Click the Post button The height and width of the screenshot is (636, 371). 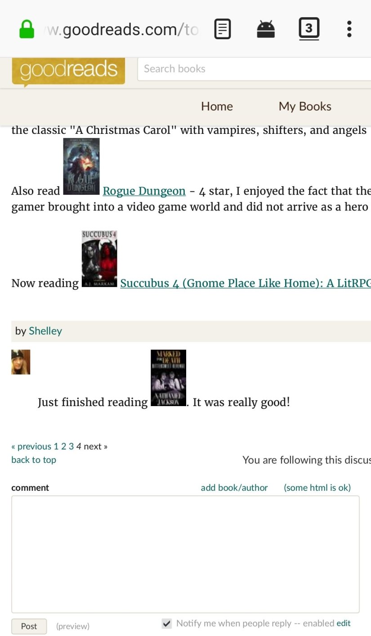tap(29, 626)
